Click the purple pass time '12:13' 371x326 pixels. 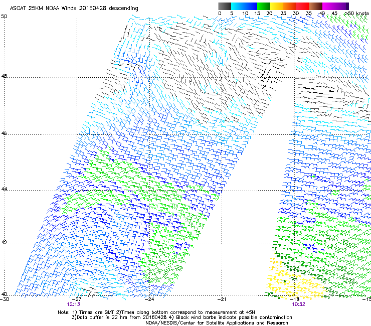(x=73, y=304)
